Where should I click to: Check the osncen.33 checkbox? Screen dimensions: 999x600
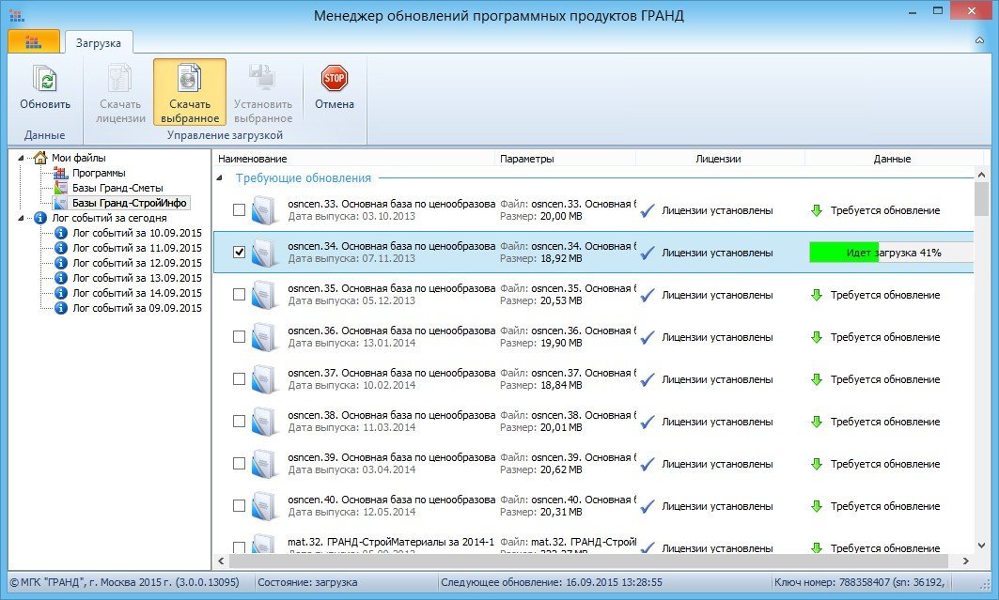[239, 210]
